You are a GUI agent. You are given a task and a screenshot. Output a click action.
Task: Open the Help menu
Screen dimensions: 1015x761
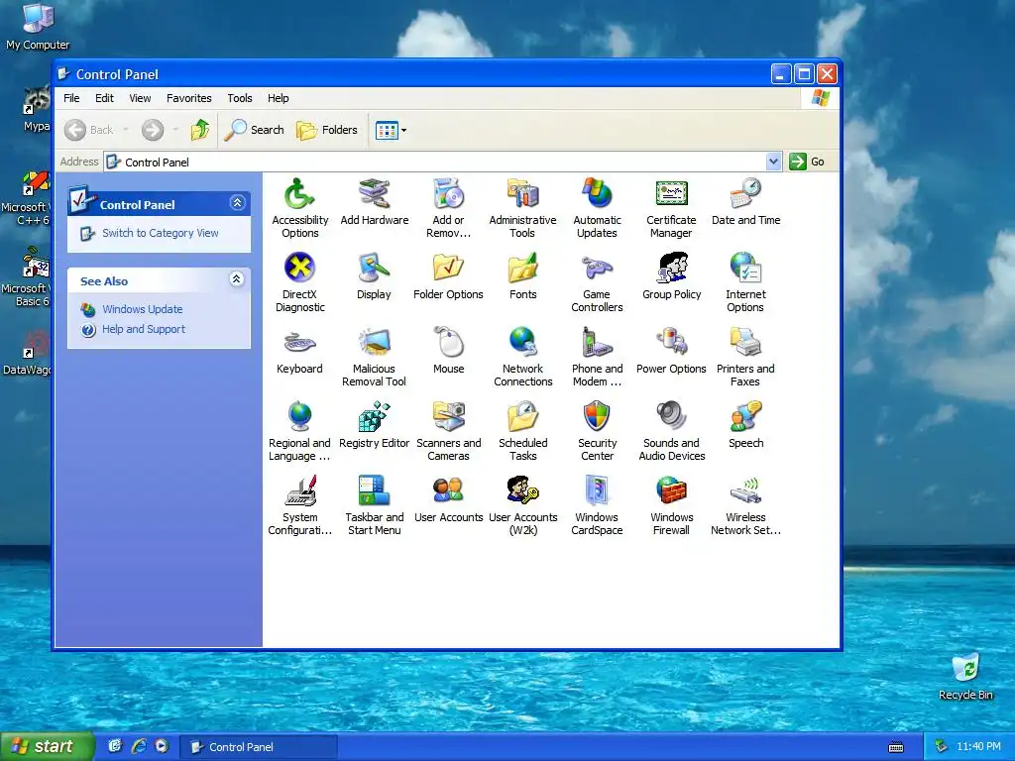279,98
